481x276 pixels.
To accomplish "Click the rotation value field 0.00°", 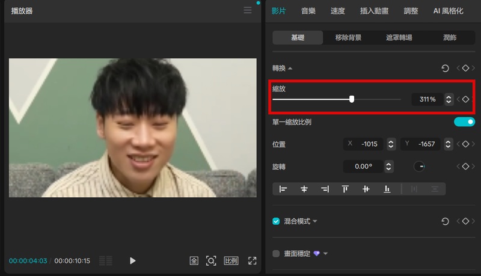I will (x=364, y=167).
